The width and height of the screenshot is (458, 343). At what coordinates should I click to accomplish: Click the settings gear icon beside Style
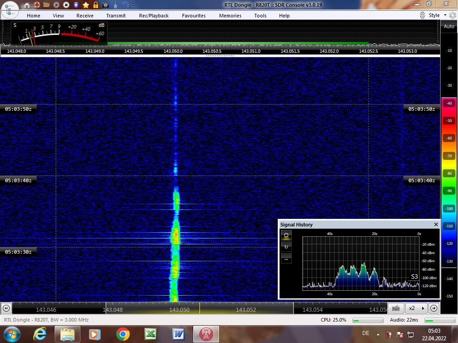coord(453,15)
